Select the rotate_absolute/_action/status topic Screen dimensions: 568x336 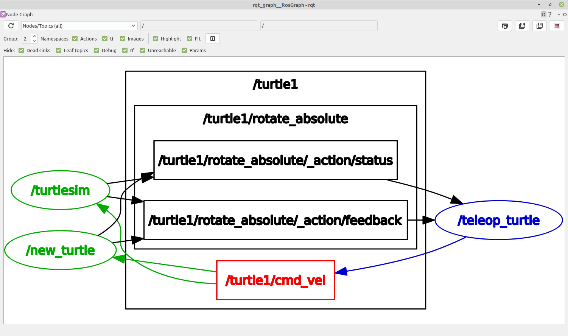coord(275,160)
